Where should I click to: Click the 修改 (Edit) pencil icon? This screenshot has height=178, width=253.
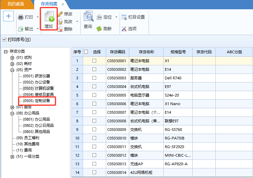(61, 14)
